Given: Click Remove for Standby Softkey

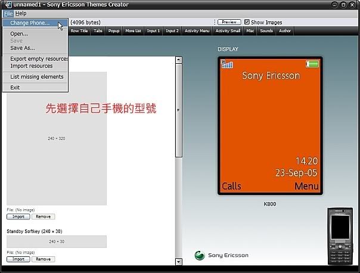Looking at the screenshot, I should (x=43, y=259).
